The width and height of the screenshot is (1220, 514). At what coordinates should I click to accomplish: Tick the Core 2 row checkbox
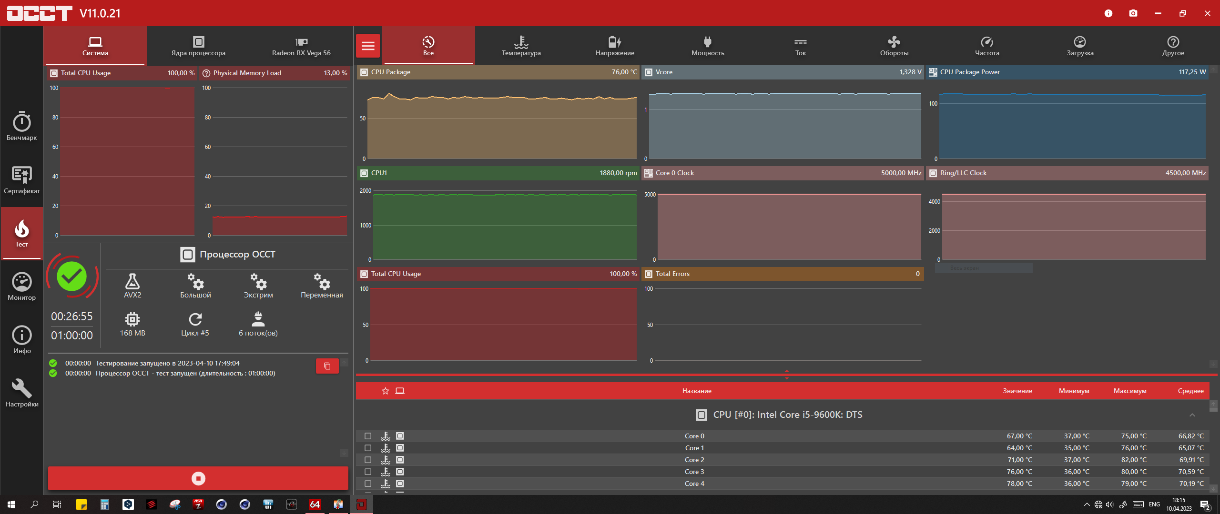(368, 460)
